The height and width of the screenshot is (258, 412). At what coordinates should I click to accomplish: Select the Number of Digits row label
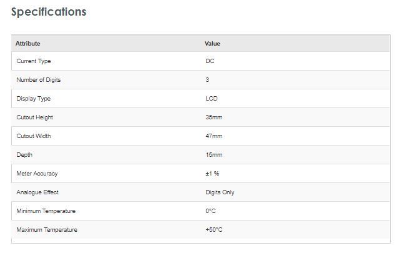point(38,80)
